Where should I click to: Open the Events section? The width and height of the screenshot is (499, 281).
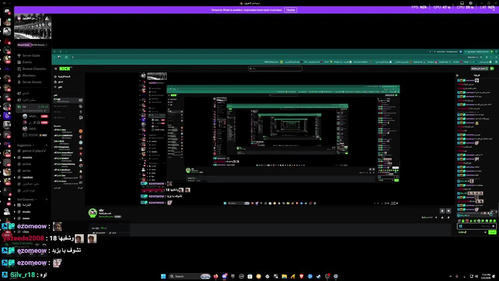click(27, 62)
